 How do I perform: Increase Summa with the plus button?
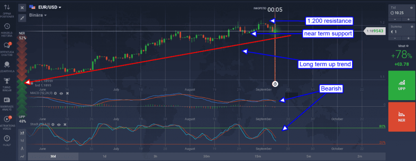point(408,39)
